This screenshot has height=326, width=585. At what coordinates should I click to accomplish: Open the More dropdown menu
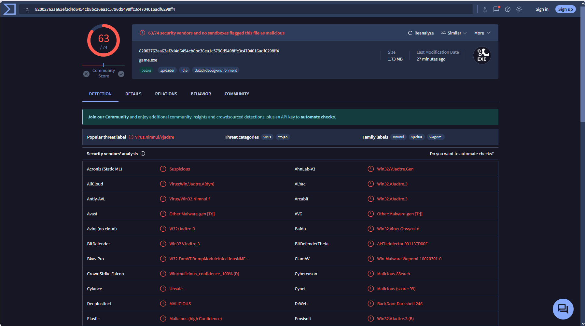(482, 33)
